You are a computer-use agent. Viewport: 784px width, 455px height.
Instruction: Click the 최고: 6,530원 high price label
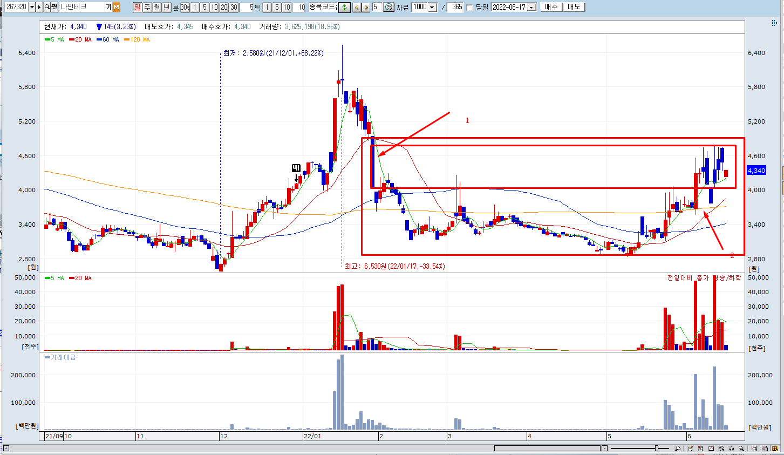tap(394, 266)
